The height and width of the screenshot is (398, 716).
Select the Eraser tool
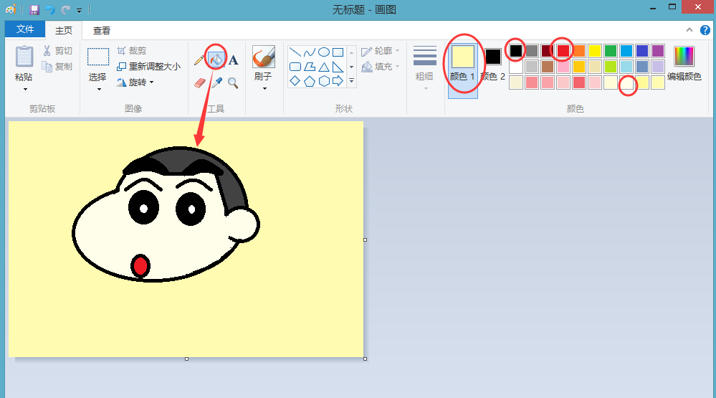(199, 83)
